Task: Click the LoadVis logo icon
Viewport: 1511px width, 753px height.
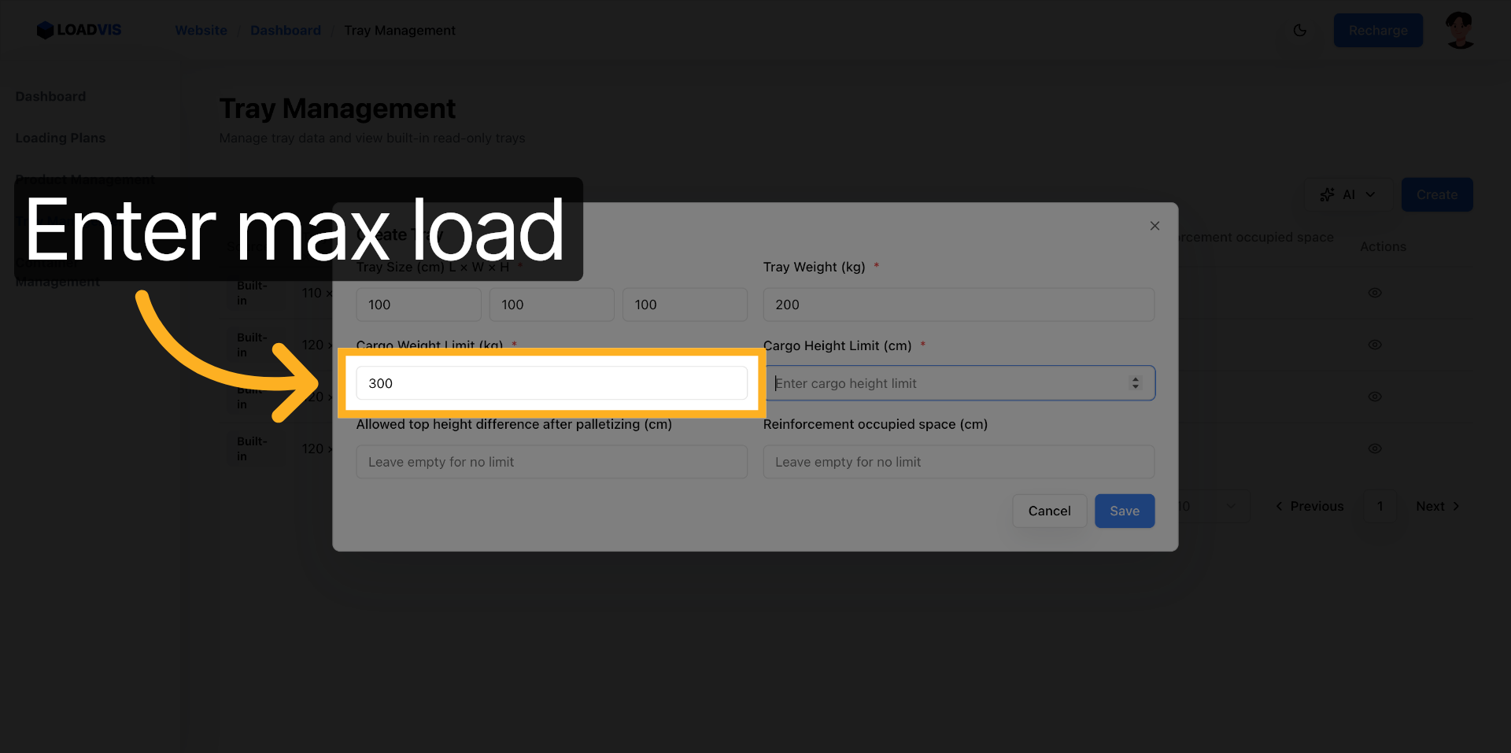Action: pos(45,30)
